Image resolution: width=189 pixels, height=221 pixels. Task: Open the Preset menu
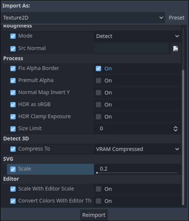(177, 18)
